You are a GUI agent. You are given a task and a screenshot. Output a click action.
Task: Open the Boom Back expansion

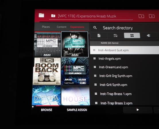47,71
